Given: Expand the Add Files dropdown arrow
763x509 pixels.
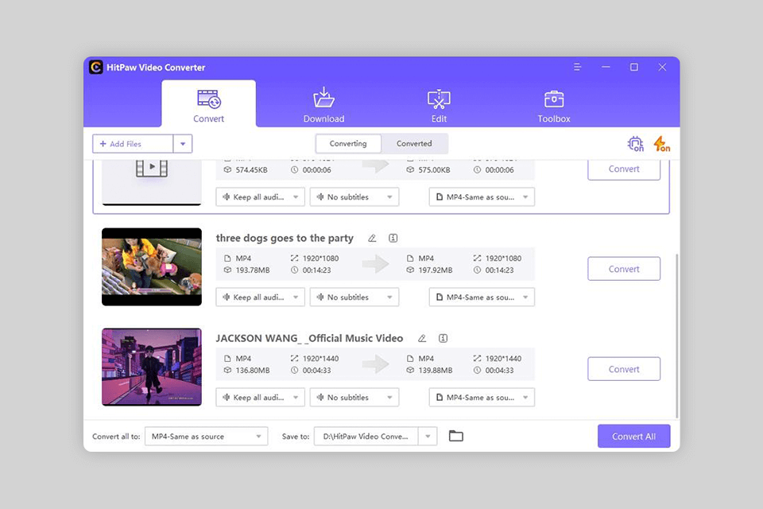Looking at the screenshot, I should click(183, 143).
